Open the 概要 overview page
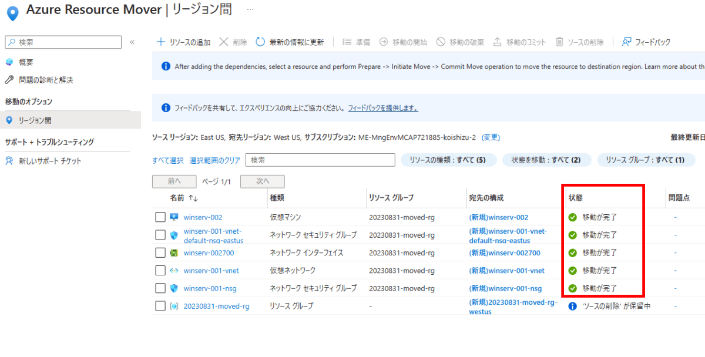The width and height of the screenshot is (705, 357). pos(26,62)
